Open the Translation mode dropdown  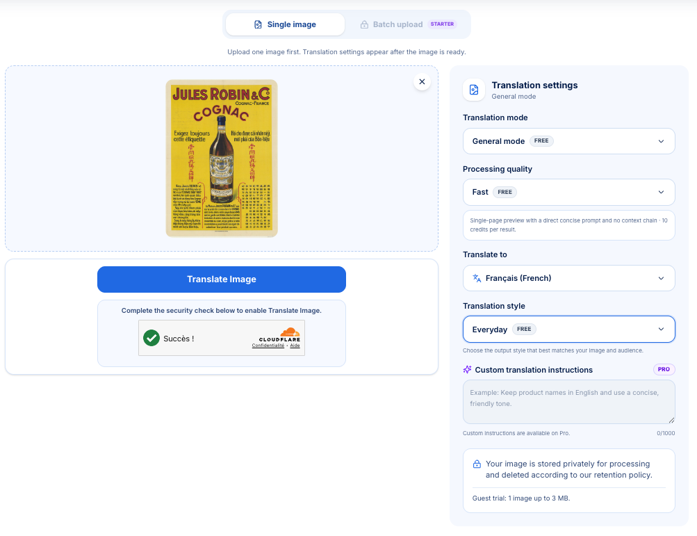pos(568,141)
